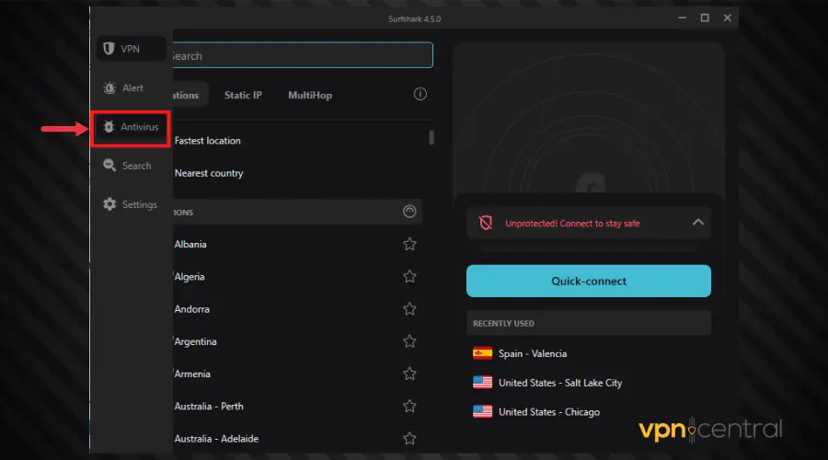Click the Spain flag icon
This screenshot has width=828, height=460.
pyautogui.click(x=482, y=353)
